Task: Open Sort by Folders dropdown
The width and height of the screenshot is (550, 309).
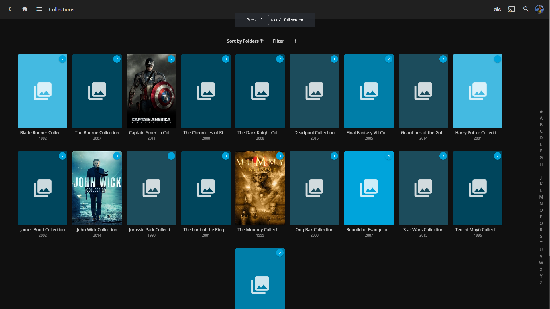Action: (x=245, y=41)
